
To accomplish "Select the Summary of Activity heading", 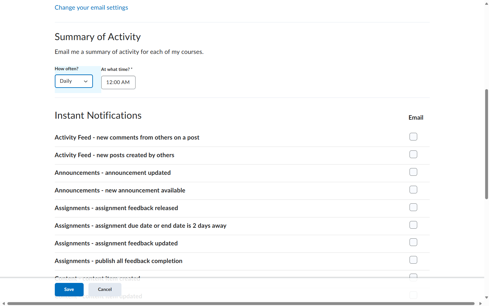I will pyautogui.click(x=98, y=37).
